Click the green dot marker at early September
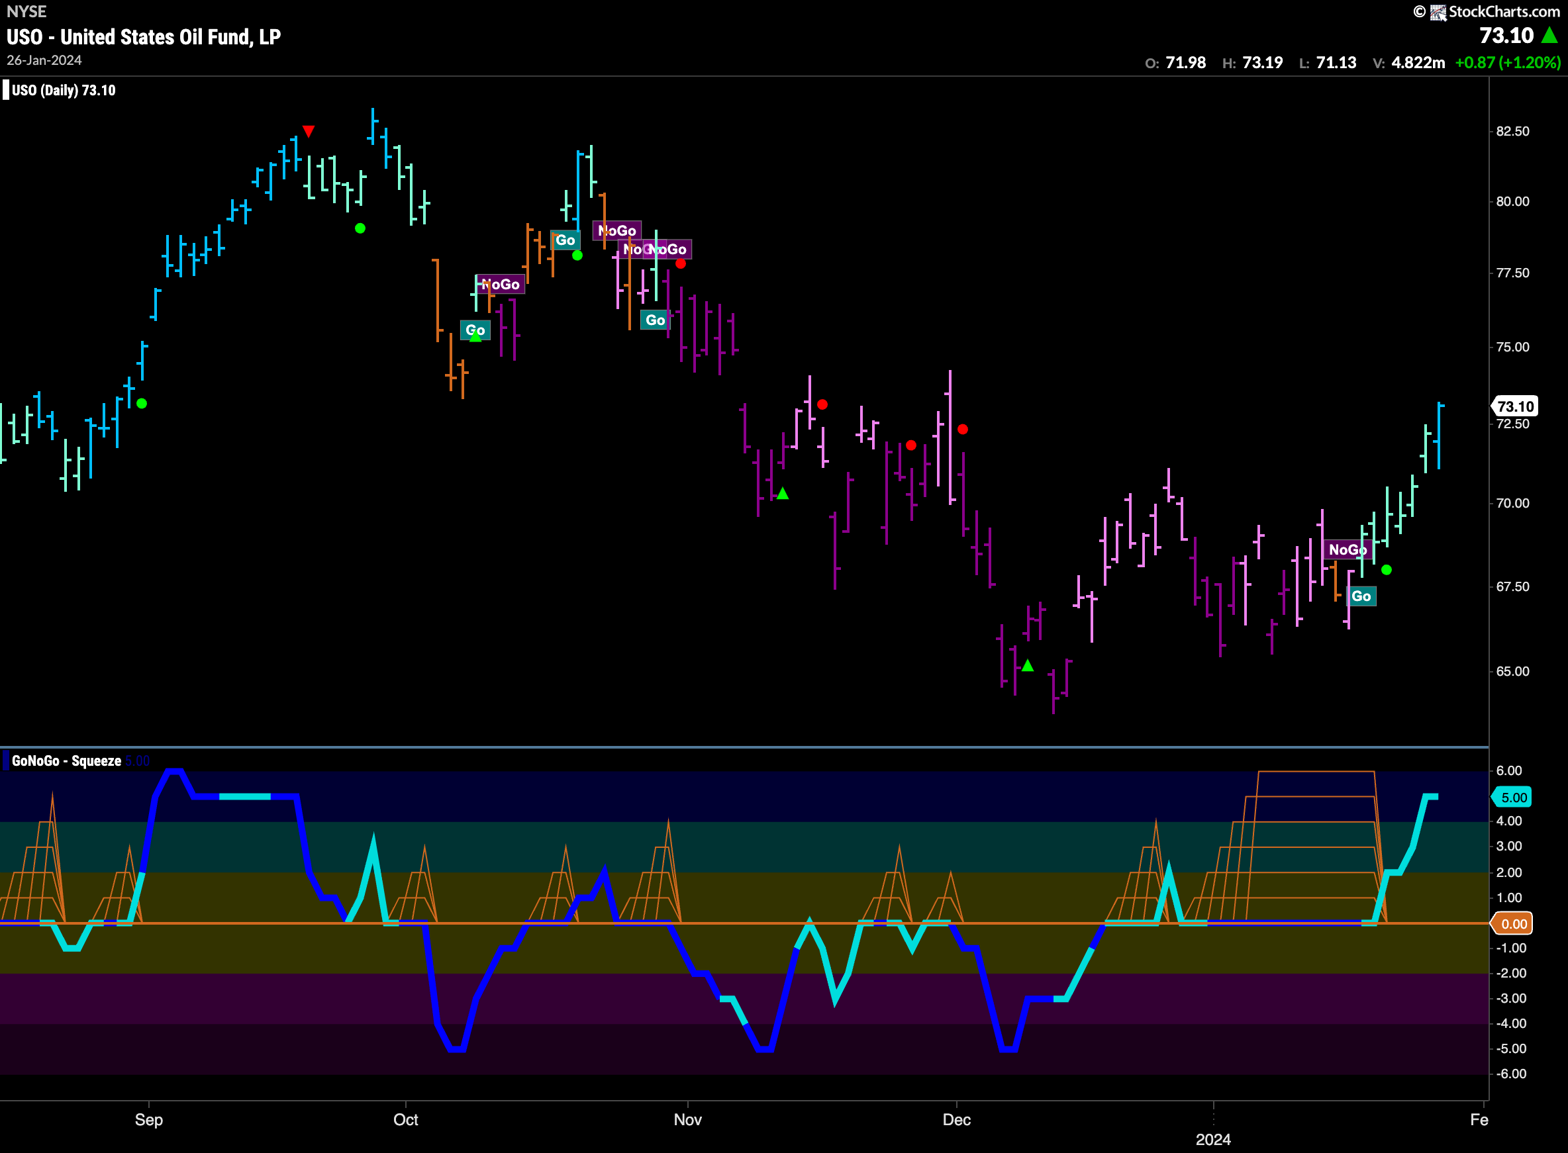The height and width of the screenshot is (1153, 1568). (142, 403)
